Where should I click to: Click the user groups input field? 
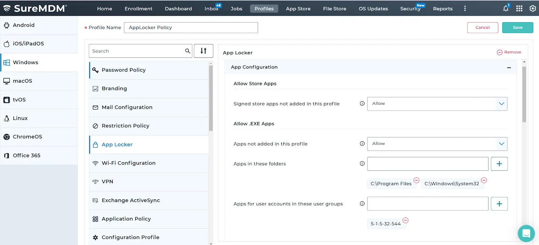(x=428, y=204)
